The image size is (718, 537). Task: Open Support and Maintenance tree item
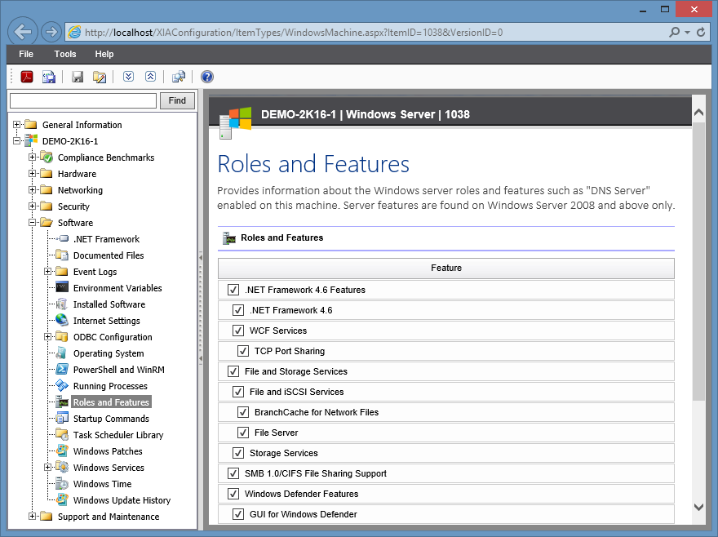click(109, 517)
